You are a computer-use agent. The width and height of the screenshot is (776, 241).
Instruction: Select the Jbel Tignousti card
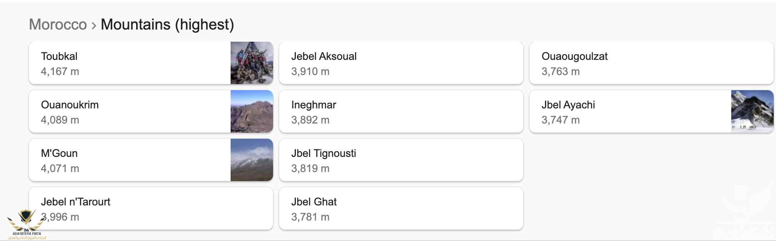(x=401, y=160)
